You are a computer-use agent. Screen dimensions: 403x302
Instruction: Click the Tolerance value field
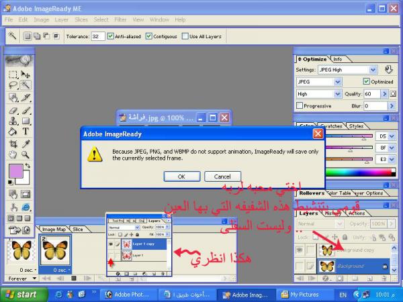pos(98,36)
